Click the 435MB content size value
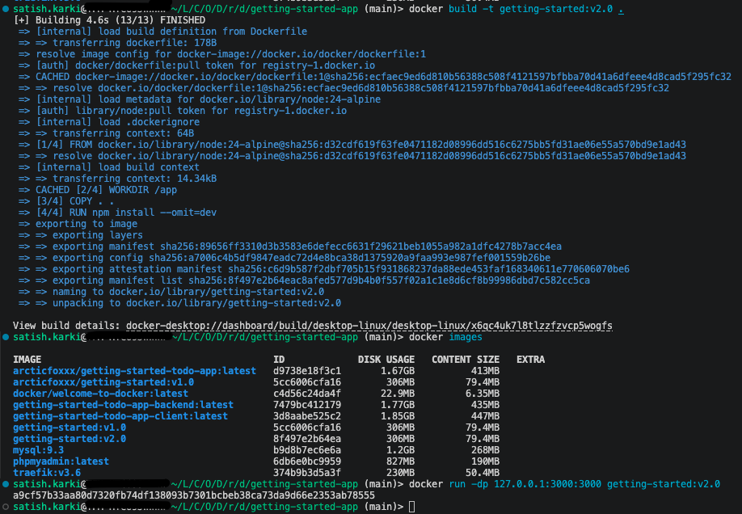The image size is (742, 514). [x=485, y=405]
